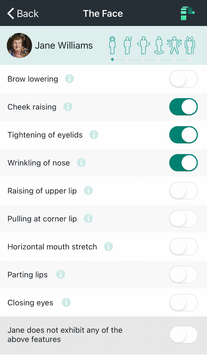Image resolution: width=207 pixels, height=355 pixels.
Task: Disable Wrinkling of nose switch
Action: click(183, 163)
